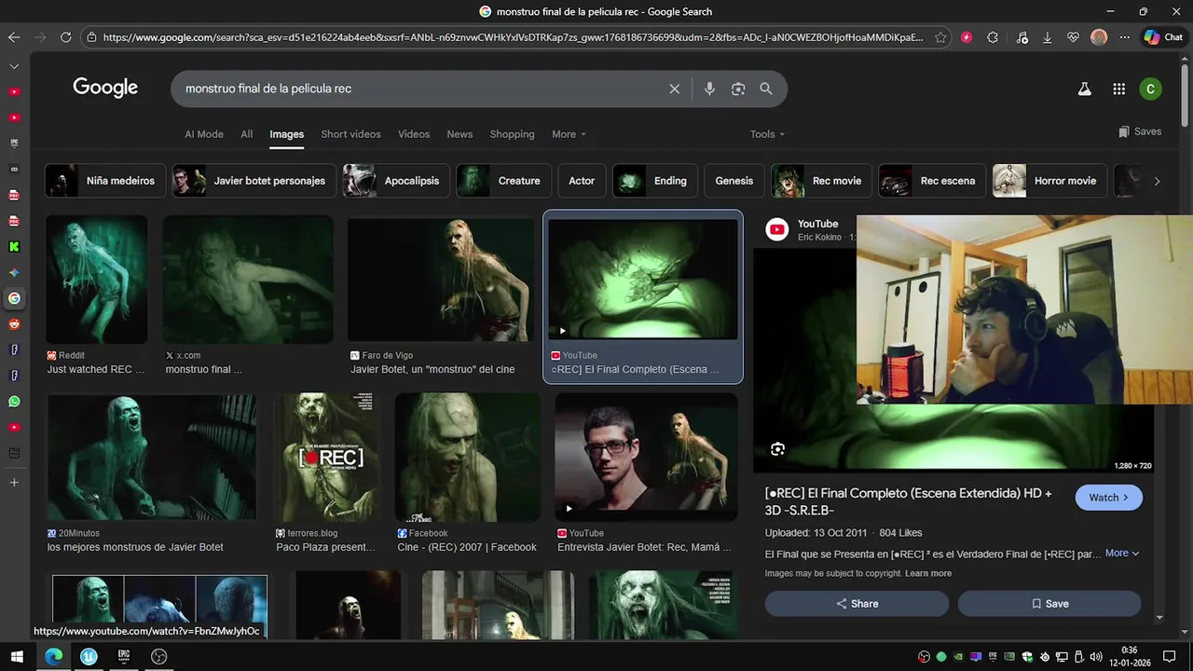Filter by 'Ending' chip

654,181
